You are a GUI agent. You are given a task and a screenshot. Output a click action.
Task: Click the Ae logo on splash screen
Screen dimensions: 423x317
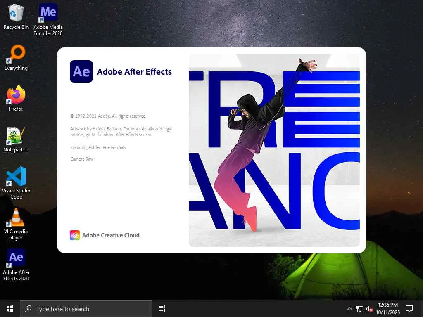pos(81,71)
